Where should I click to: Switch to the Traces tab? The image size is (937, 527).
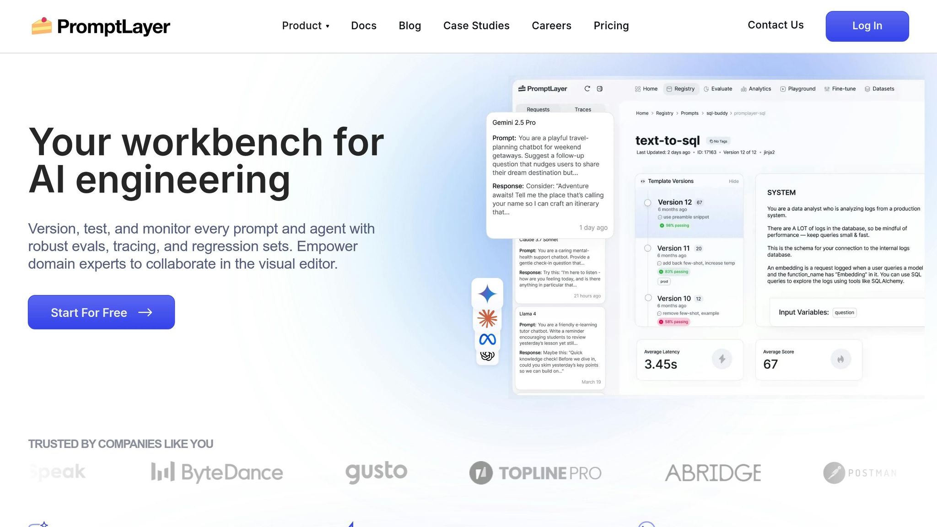pos(582,109)
